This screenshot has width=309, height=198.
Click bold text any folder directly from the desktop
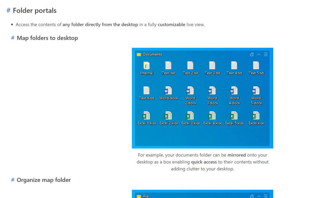click(x=100, y=25)
